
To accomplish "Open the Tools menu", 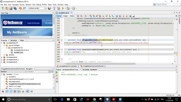I will 55,5.
